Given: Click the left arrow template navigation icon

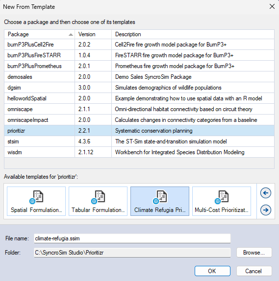Looking at the screenshot, I should [266, 193].
